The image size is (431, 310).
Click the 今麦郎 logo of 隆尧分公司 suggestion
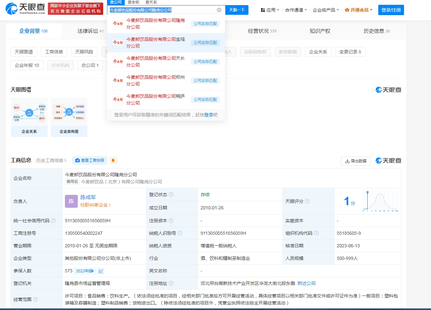coord(118,24)
